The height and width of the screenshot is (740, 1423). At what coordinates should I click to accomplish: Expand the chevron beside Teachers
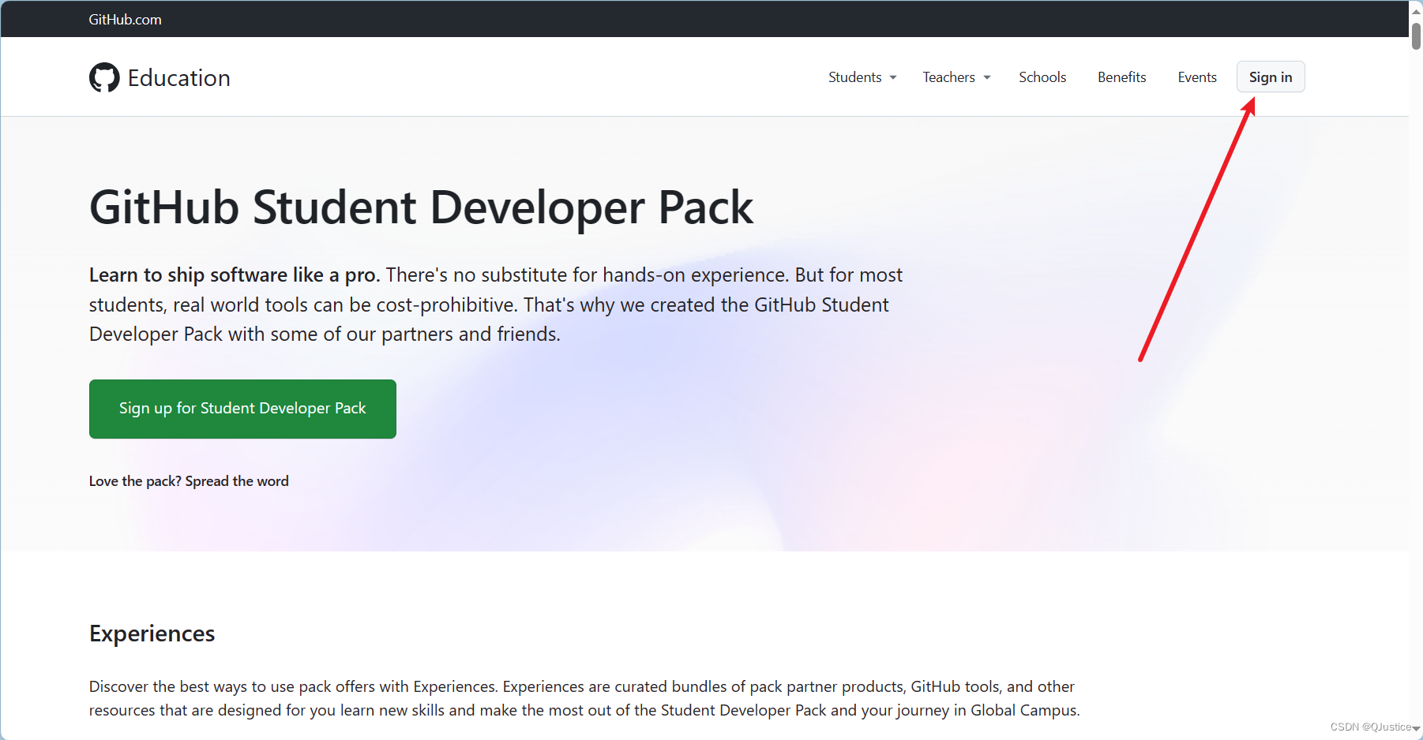point(986,77)
